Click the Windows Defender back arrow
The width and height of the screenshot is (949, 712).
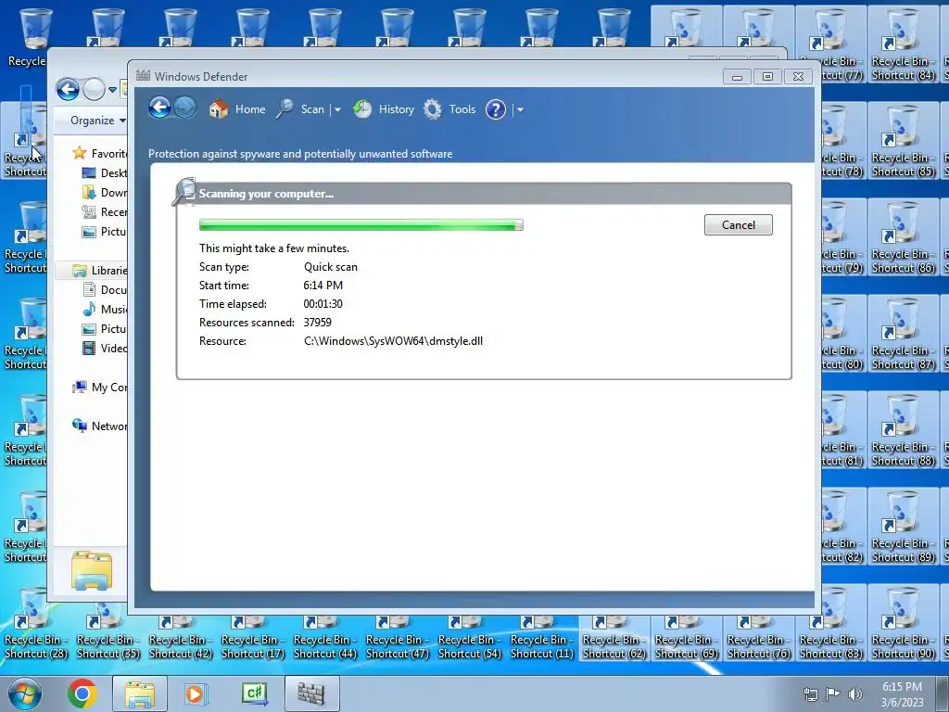point(159,108)
